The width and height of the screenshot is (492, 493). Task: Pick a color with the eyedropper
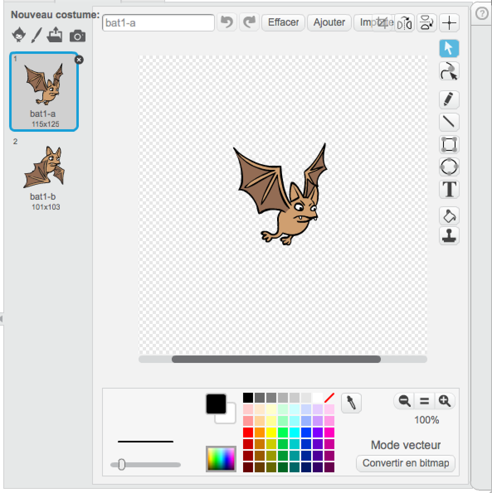[351, 402]
